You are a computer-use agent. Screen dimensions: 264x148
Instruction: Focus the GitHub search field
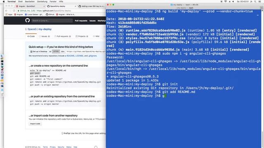coord(52,21)
